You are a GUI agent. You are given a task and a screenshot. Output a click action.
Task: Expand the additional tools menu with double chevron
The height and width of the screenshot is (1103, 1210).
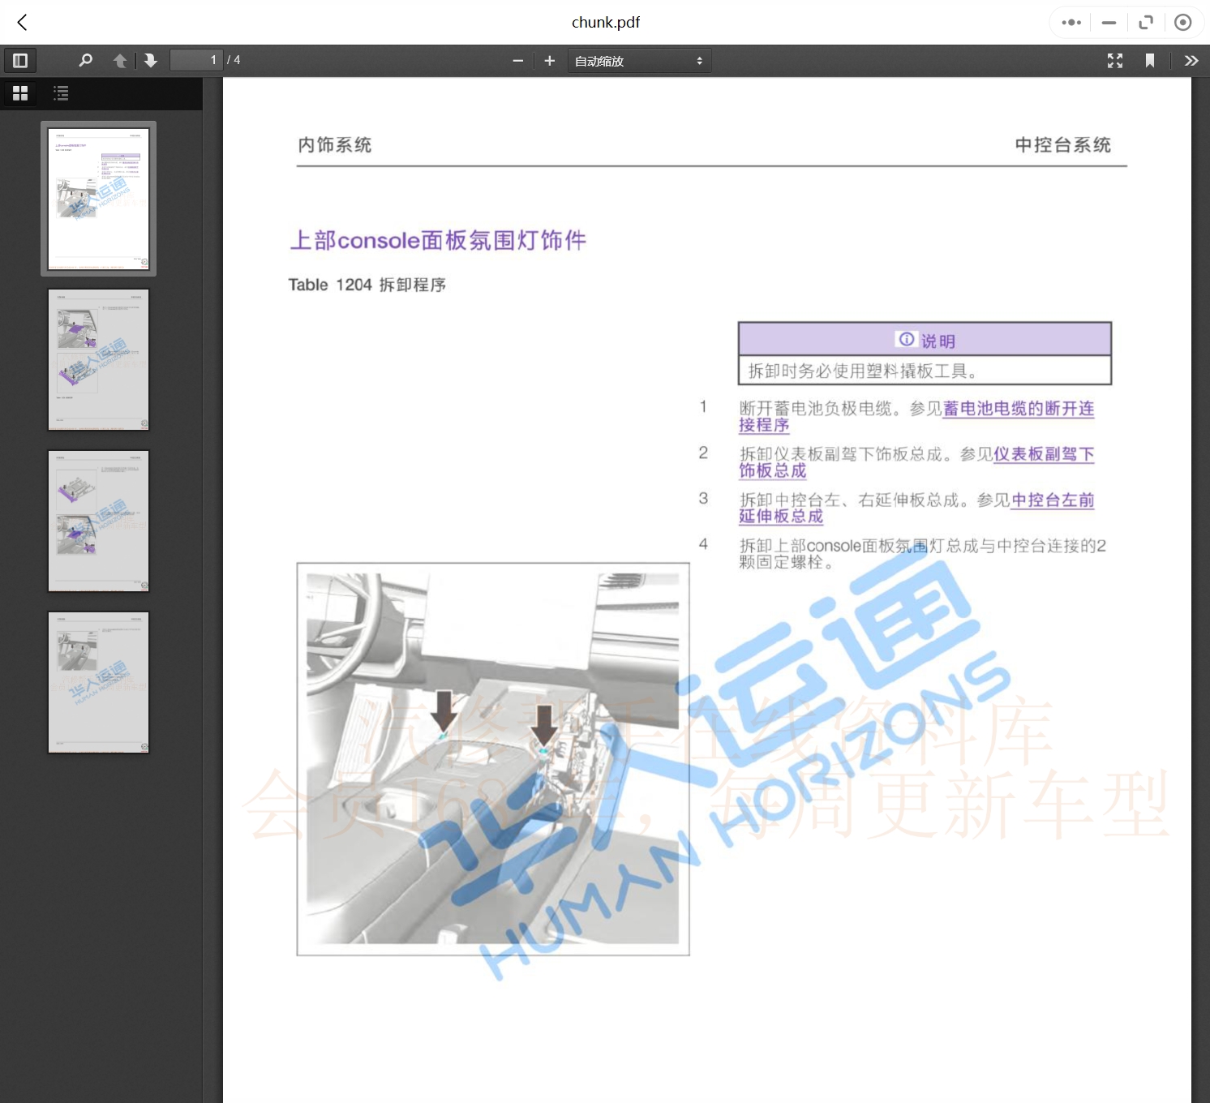point(1191,60)
